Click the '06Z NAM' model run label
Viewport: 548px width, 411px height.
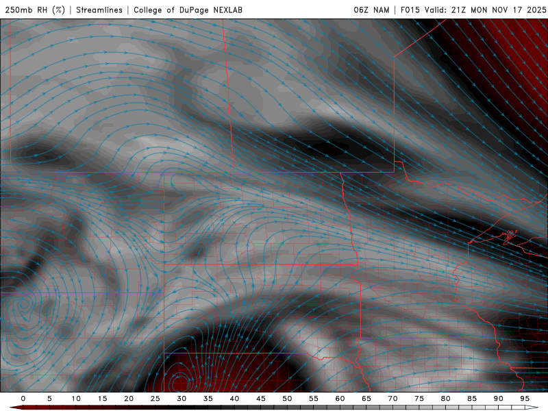coord(371,10)
